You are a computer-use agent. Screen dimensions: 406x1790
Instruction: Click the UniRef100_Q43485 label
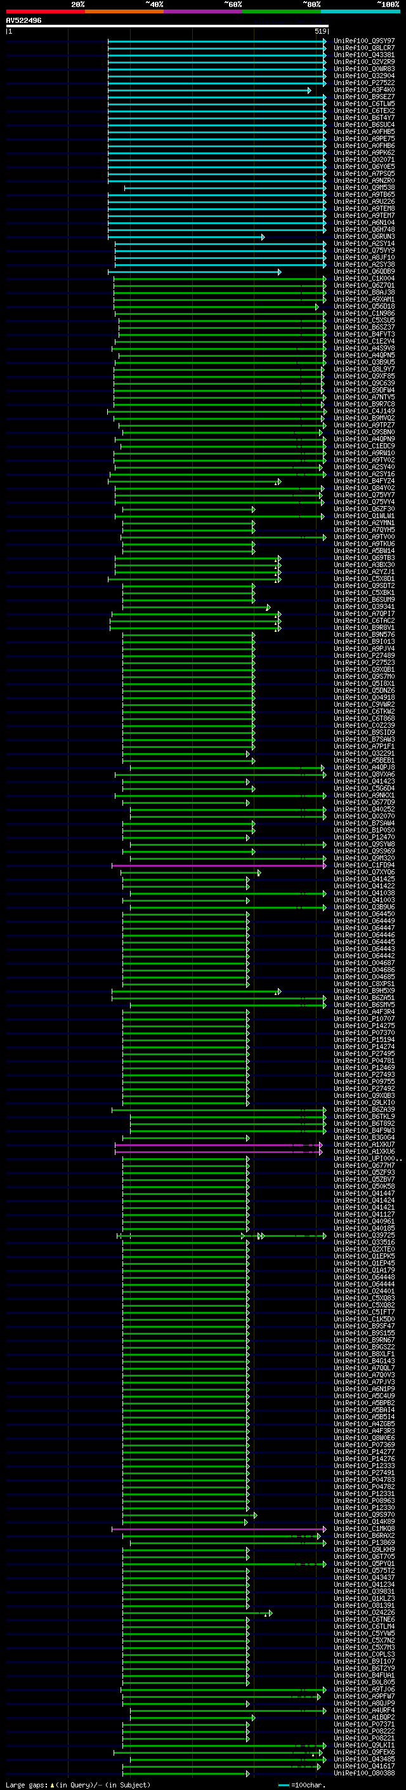[x=363, y=1760]
